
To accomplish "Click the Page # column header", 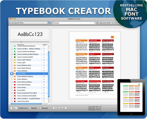I will pyautogui.click(x=45, y=45).
